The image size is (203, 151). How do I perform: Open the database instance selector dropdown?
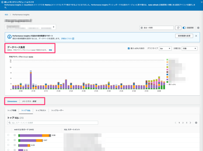click(x=30, y=27)
